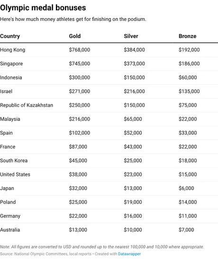Click South Korea's $25,000 silver value
The image size is (218, 261).
(133, 161)
